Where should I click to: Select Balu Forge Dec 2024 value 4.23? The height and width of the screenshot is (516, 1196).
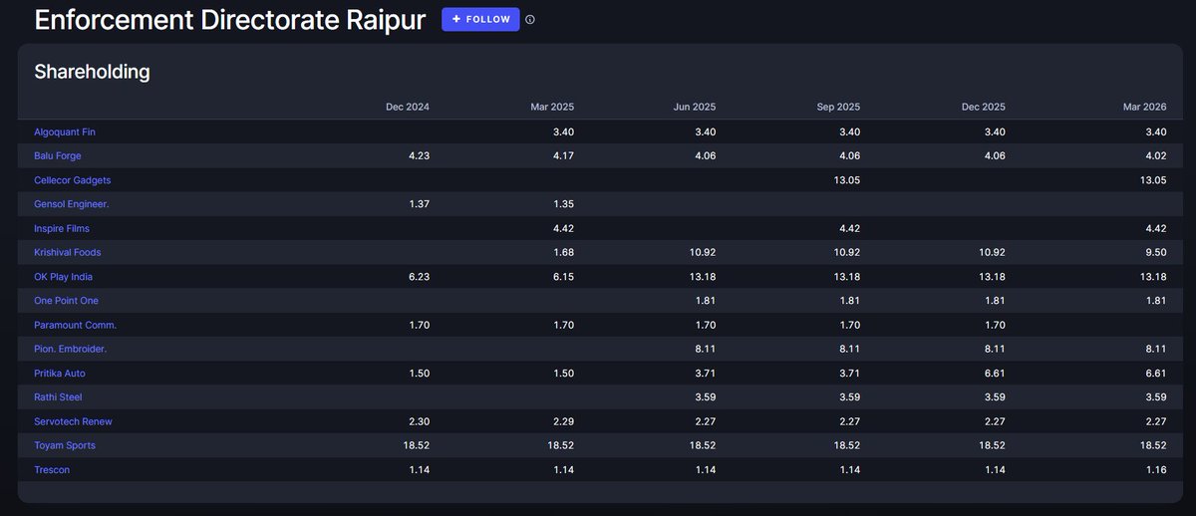pyautogui.click(x=419, y=155)
